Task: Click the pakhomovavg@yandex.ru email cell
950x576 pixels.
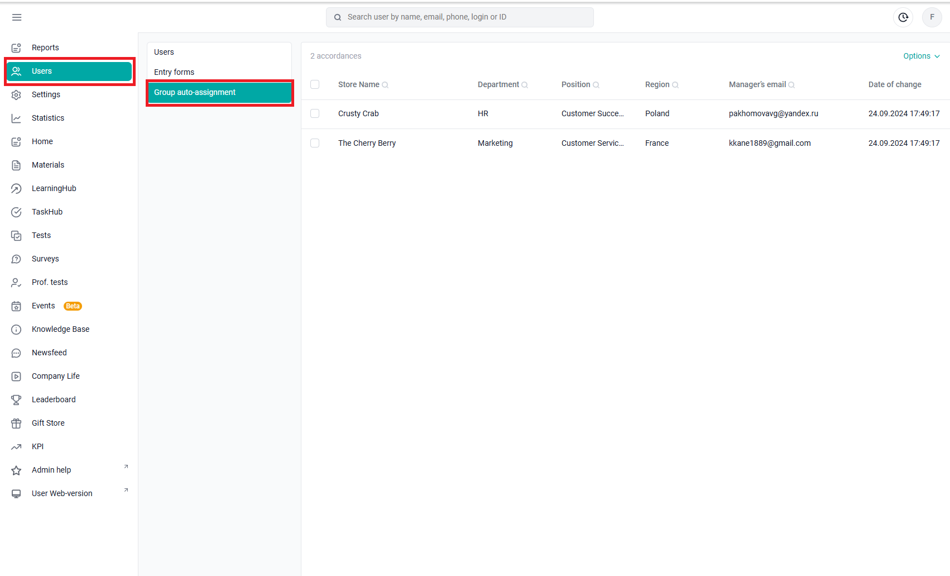Action: [773, 113]
